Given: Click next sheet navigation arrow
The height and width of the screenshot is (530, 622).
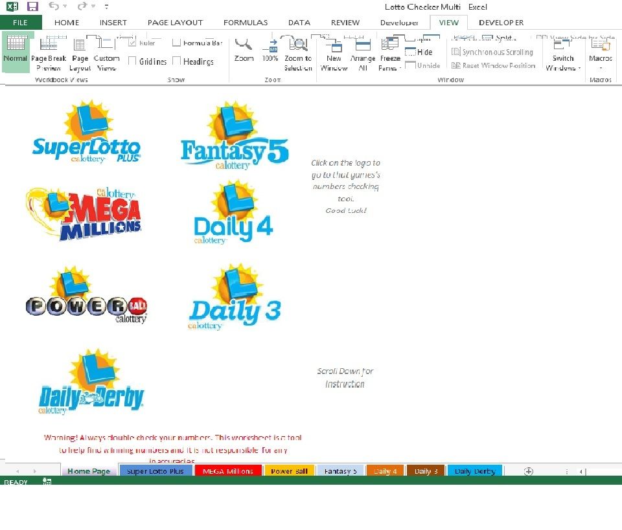Looking at the screenshot, I should click(35, 471).
